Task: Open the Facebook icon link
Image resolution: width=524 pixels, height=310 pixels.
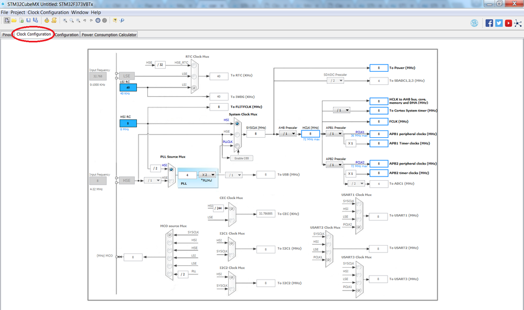Action: 489,23
